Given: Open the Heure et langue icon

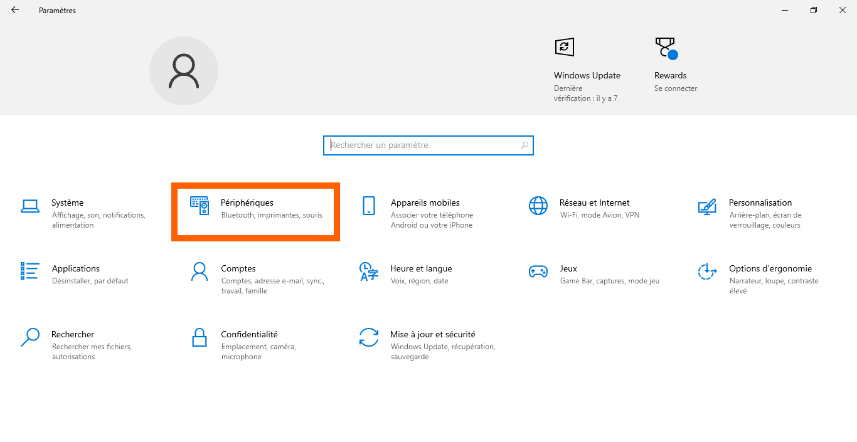Looking at the screenshot, I should click(369, 271).
